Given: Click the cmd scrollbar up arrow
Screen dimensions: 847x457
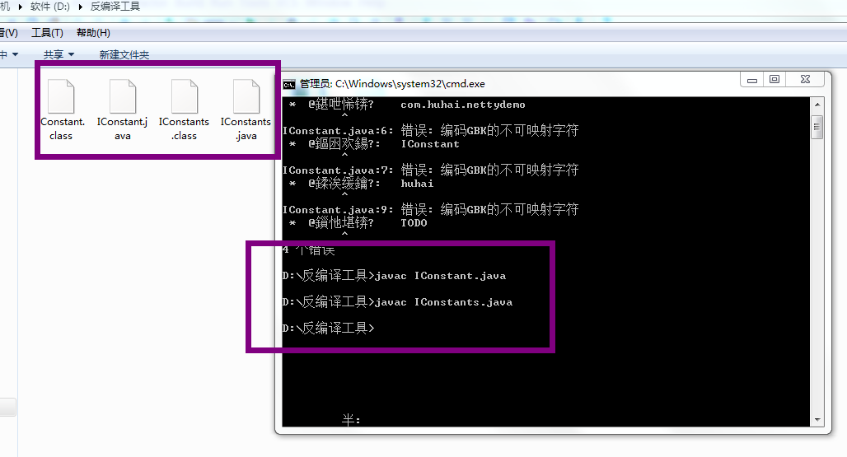Looking at the screenshot, I should click(x=817, y=104).
